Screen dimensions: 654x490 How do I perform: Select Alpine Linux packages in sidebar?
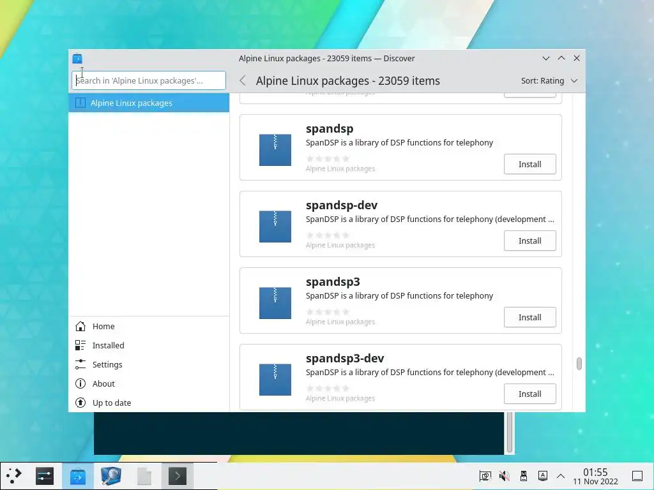coord(149,103)
